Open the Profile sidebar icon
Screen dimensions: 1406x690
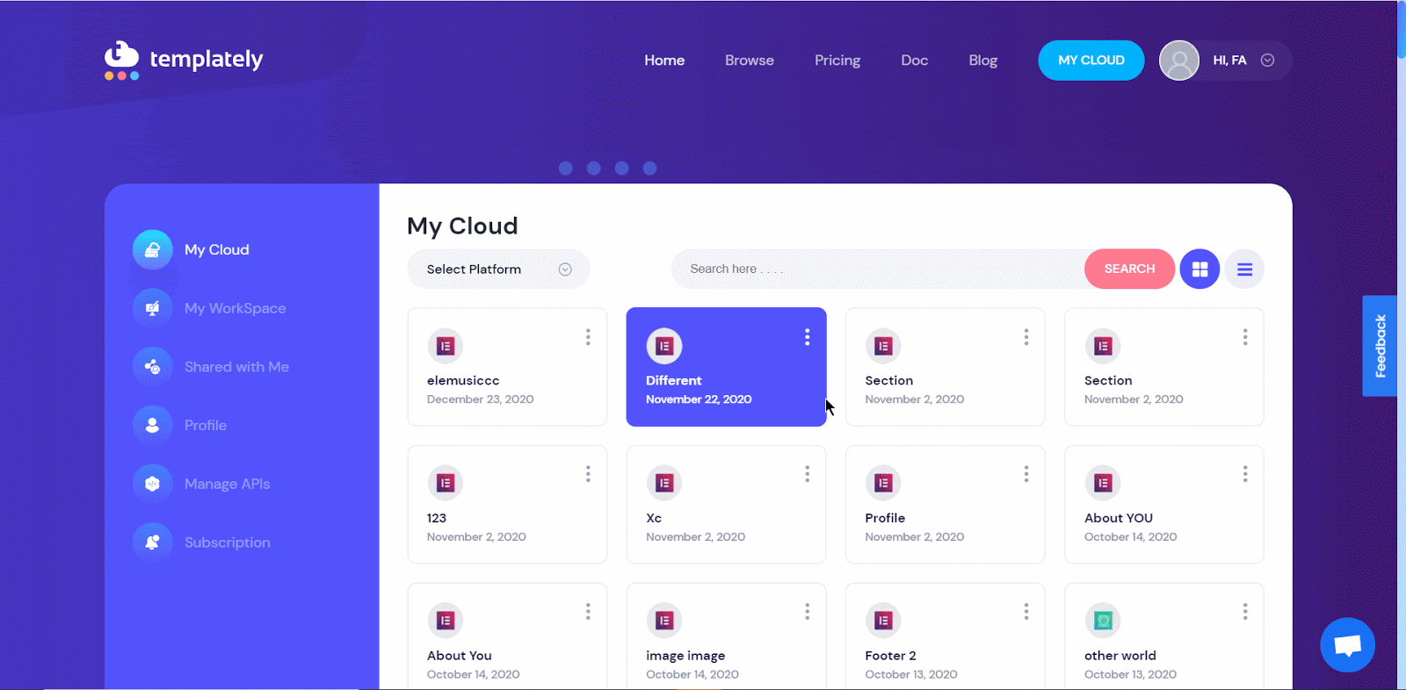(152, 425)
